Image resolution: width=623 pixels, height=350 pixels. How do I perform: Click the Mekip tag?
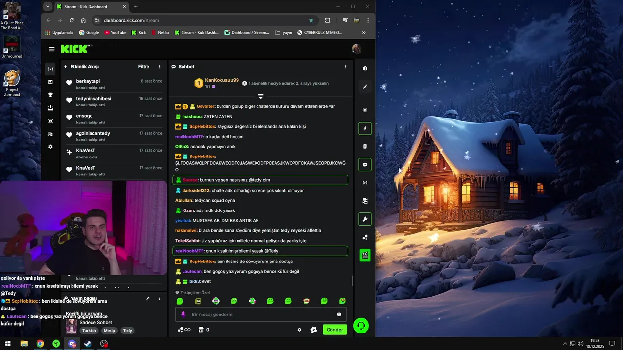pos(110,331)
